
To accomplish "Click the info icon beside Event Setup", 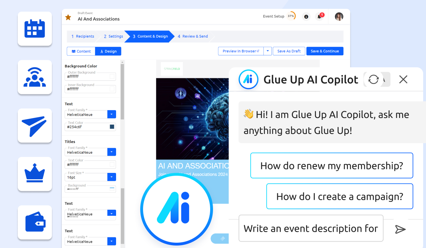I will 306,17.
